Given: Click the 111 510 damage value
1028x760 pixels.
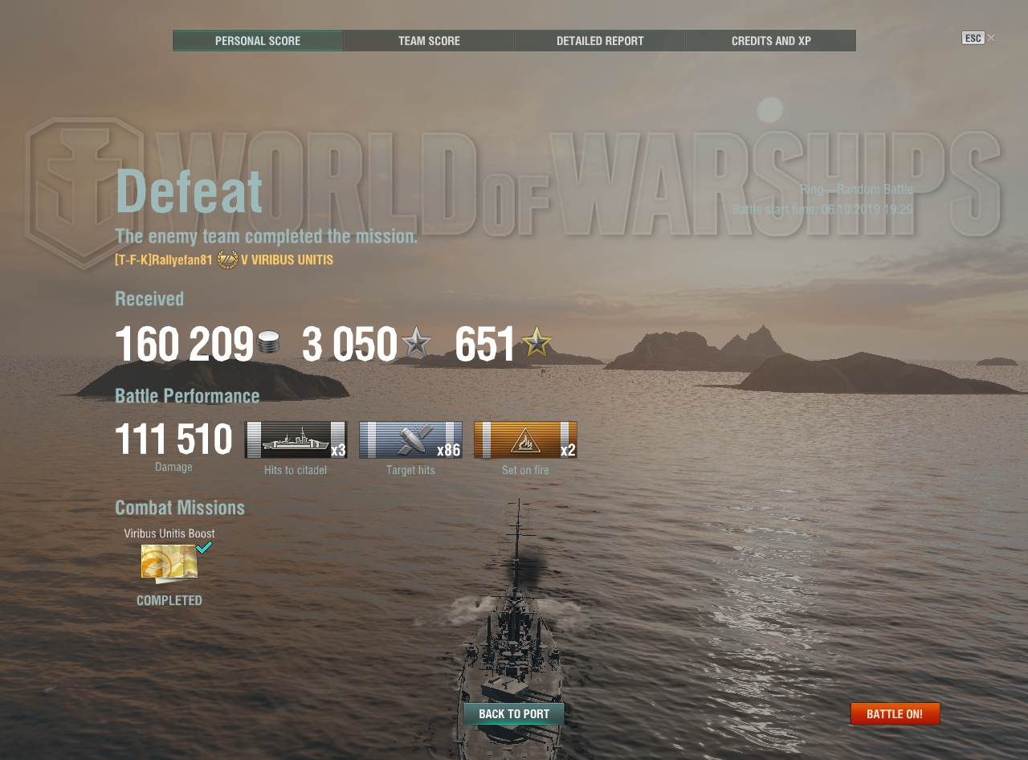Looking at the screenshot, I should point(173,440).
